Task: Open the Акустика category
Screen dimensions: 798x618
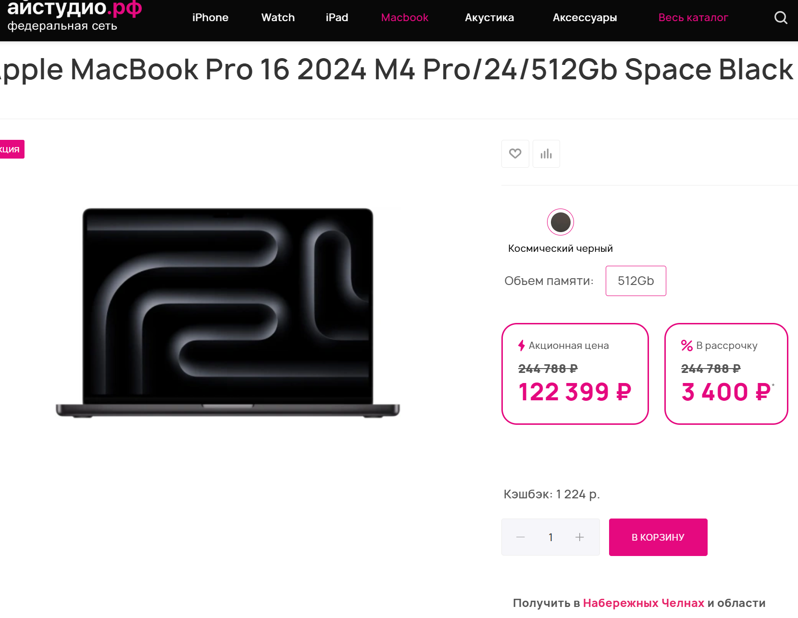Action: [x=489, y=18]
